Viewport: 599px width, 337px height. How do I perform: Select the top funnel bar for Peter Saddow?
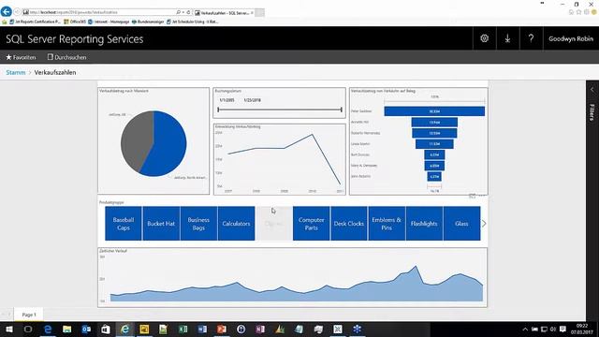click(434, 111)
